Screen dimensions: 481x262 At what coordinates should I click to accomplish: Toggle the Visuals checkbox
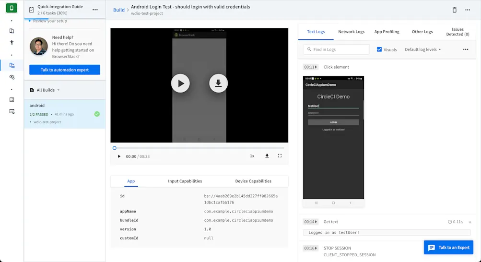(x=379, y=49)
